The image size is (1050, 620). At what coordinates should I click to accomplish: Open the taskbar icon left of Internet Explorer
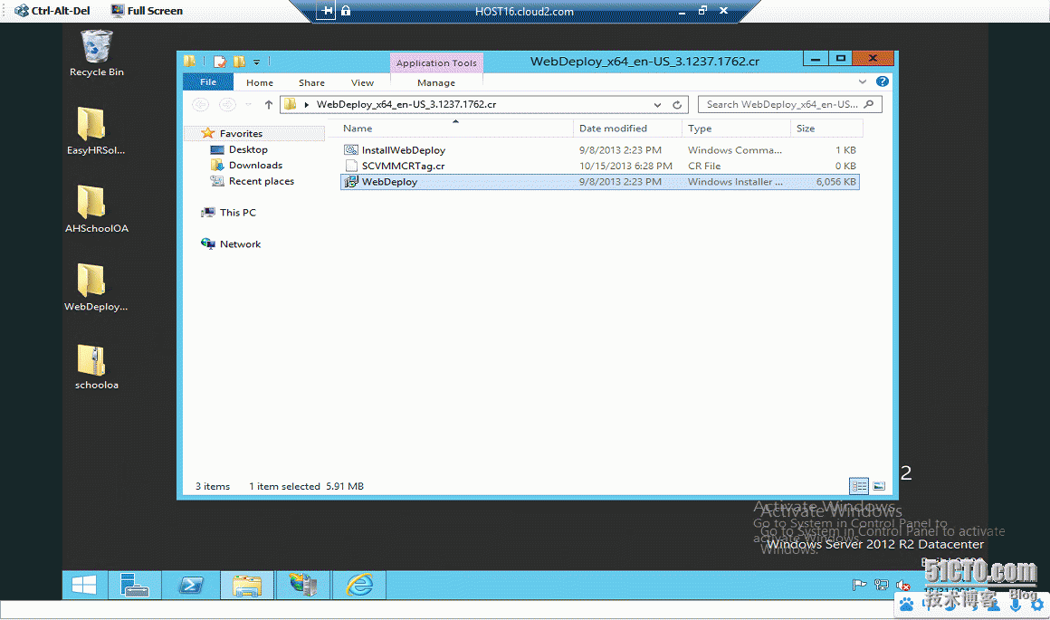coord(303,586)
